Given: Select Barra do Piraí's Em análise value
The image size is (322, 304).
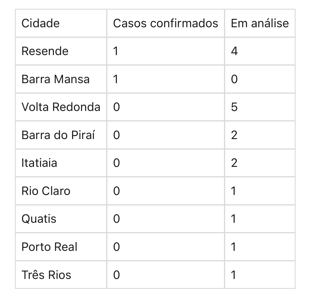Looking at the screenshot, I should click(x=234, y=135).
